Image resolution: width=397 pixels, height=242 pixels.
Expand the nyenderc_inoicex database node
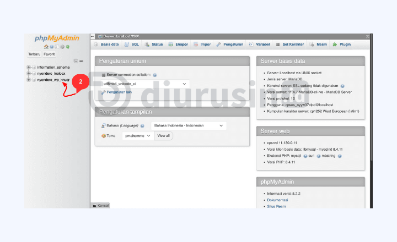[x=29, y=74]
